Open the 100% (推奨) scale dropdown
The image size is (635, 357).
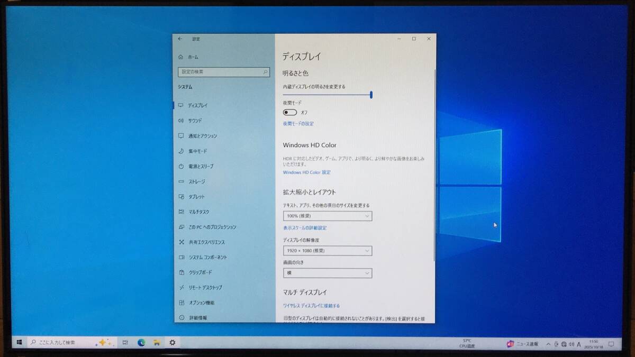click(328, 216)
